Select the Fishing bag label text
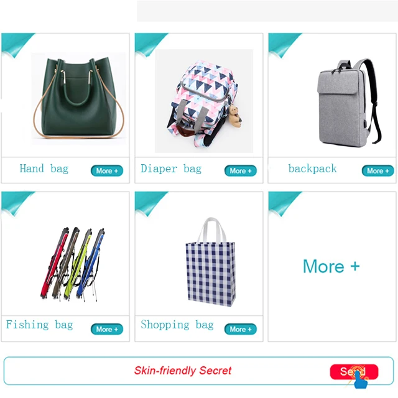398x398 pixels. click(x=39, y=325)
